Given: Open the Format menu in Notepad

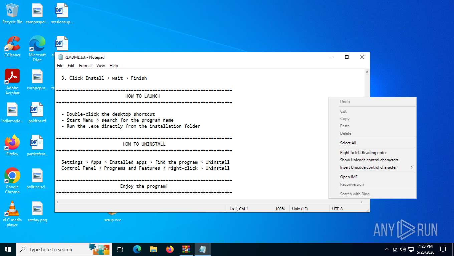Looking at the screenshot, I should point(85,66).
